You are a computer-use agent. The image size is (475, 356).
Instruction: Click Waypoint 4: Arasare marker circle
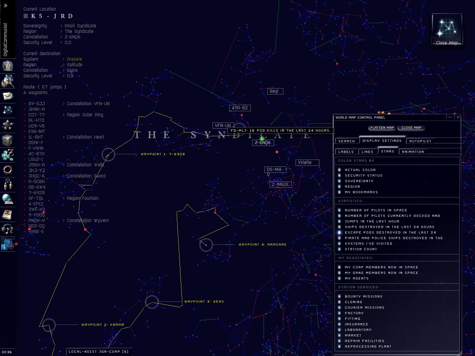tap(206, 245)
